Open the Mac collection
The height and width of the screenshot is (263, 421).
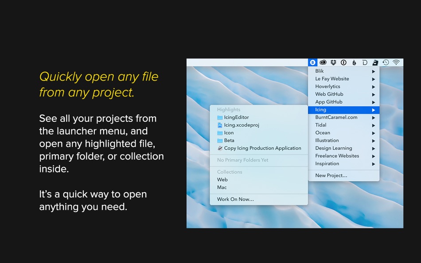259,187
